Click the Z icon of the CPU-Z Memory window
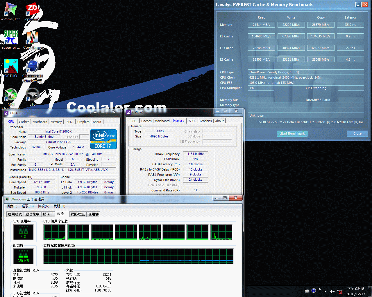 coord(128,112)
